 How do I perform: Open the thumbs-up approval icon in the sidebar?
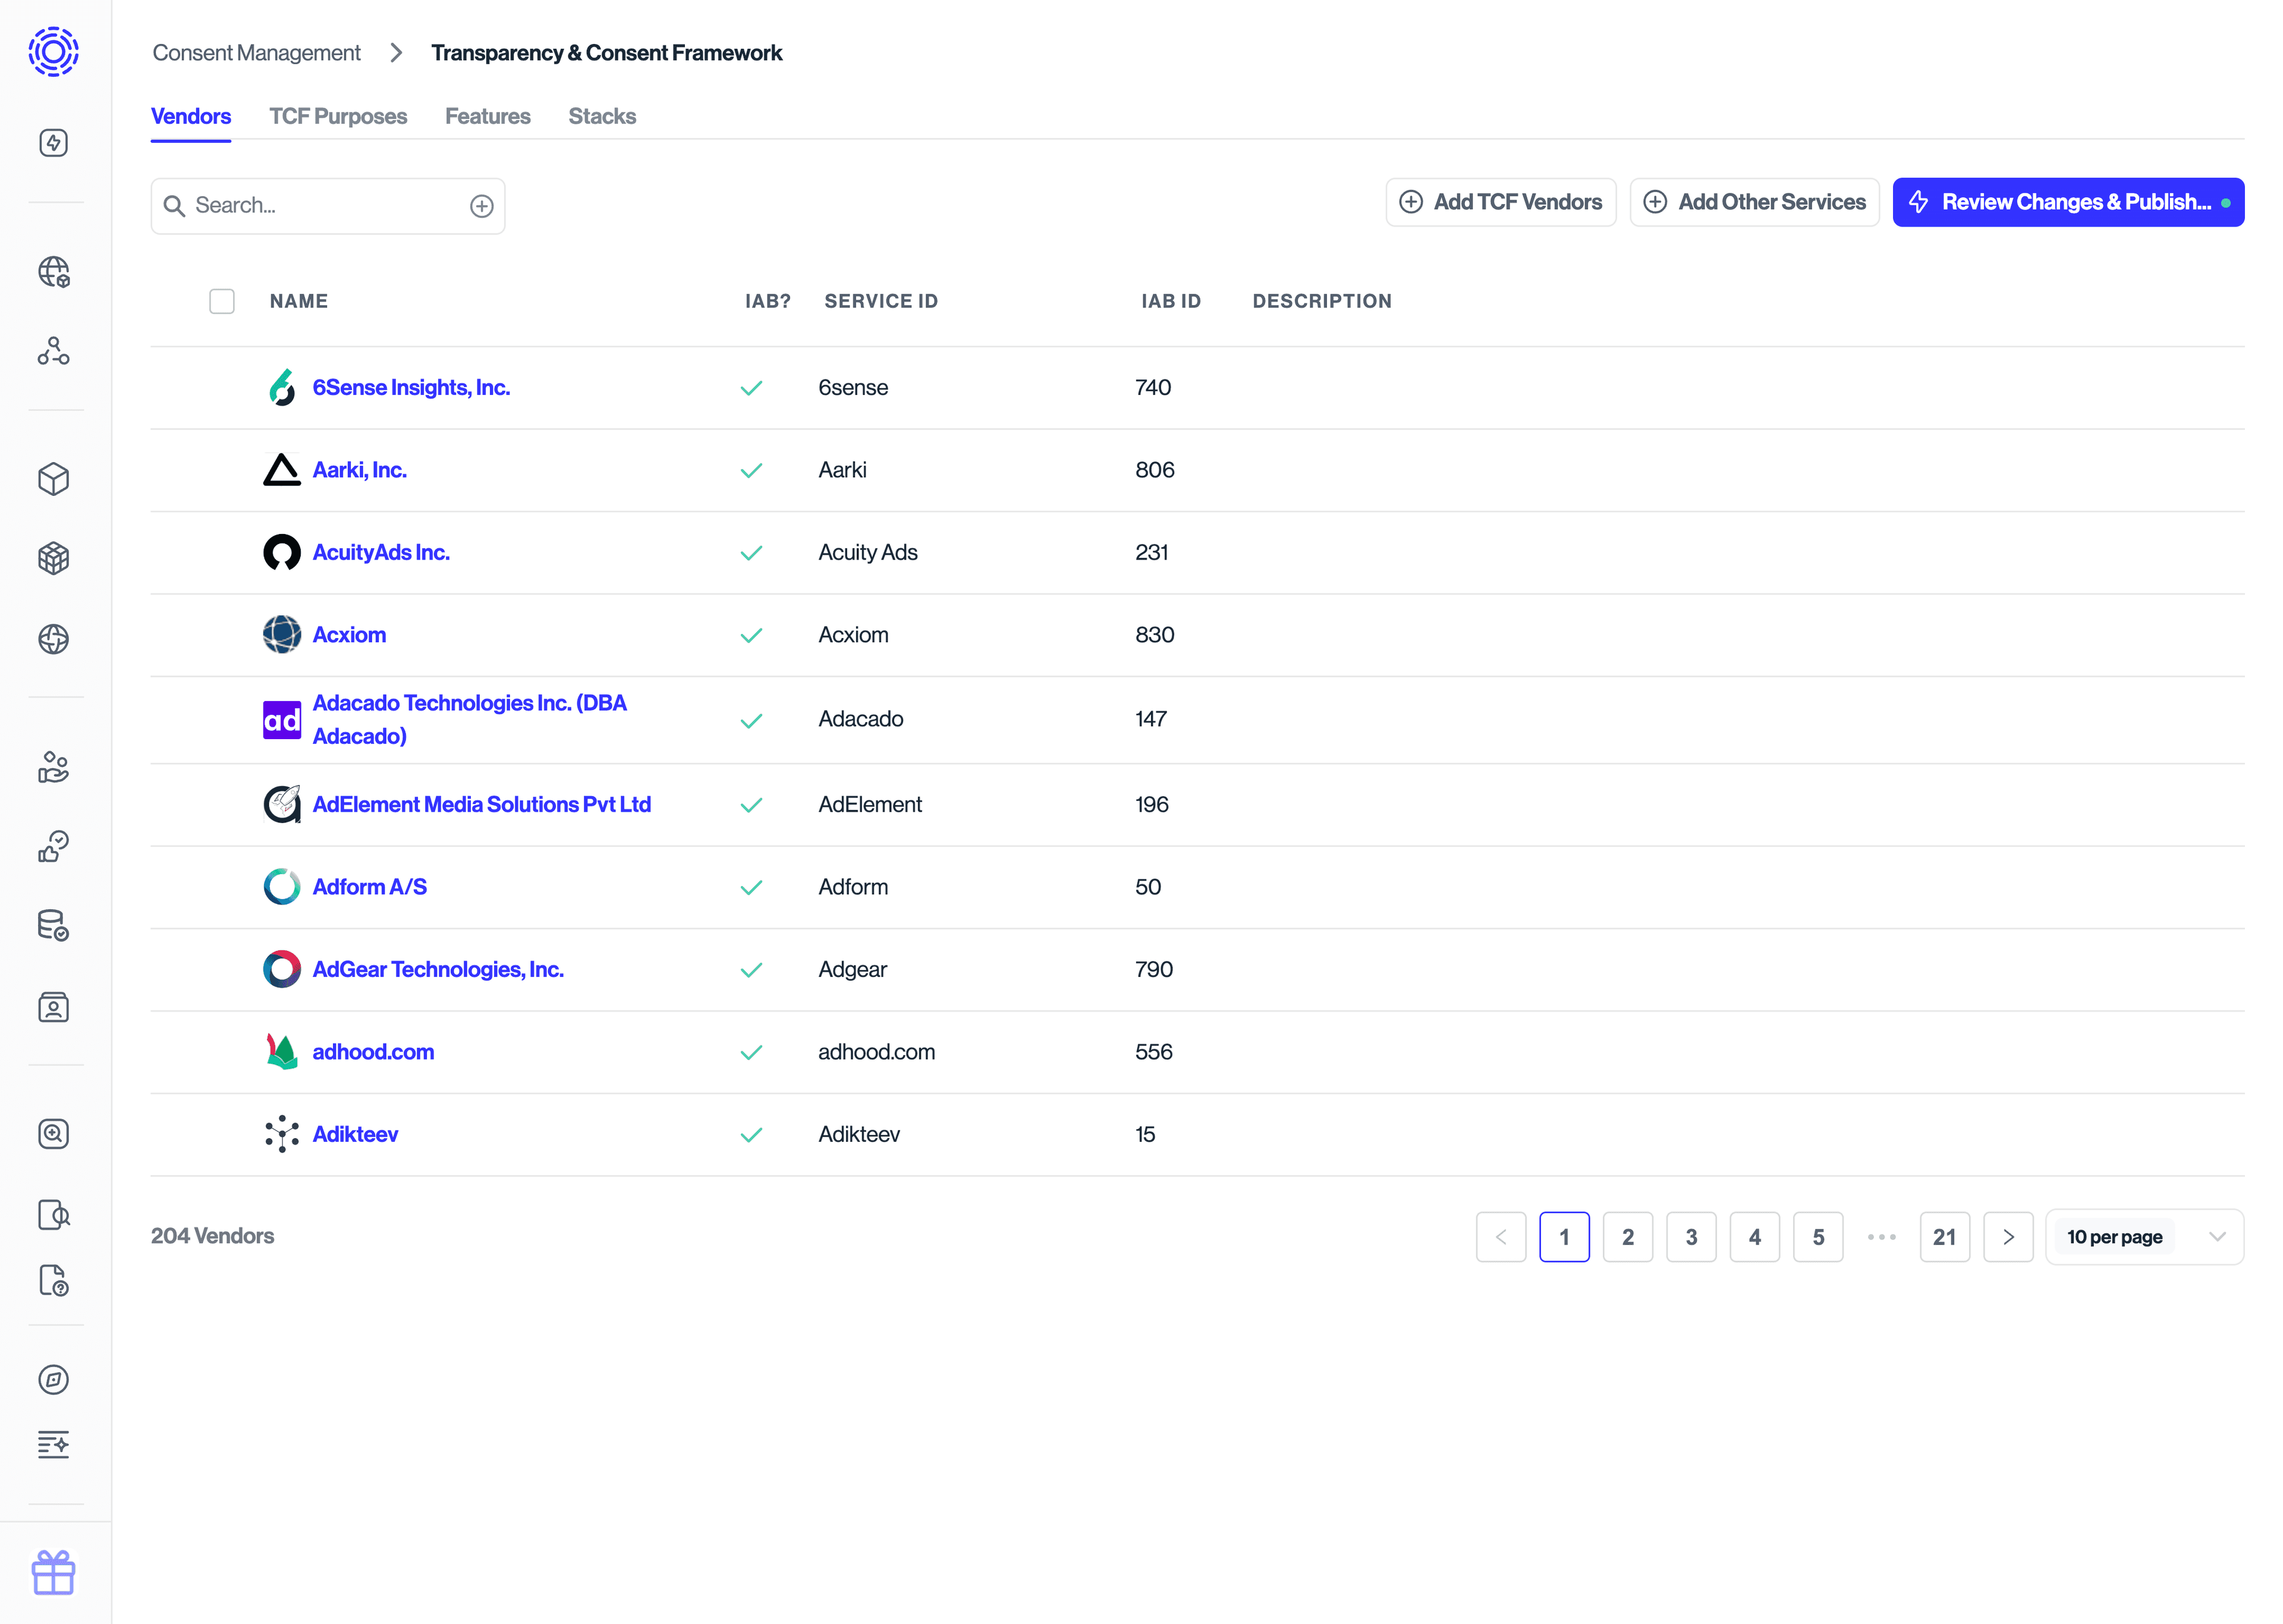pos(54,845)
